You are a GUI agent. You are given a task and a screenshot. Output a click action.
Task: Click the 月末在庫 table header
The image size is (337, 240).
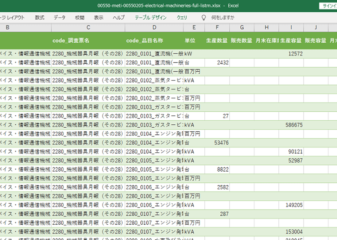click(267, 40)
